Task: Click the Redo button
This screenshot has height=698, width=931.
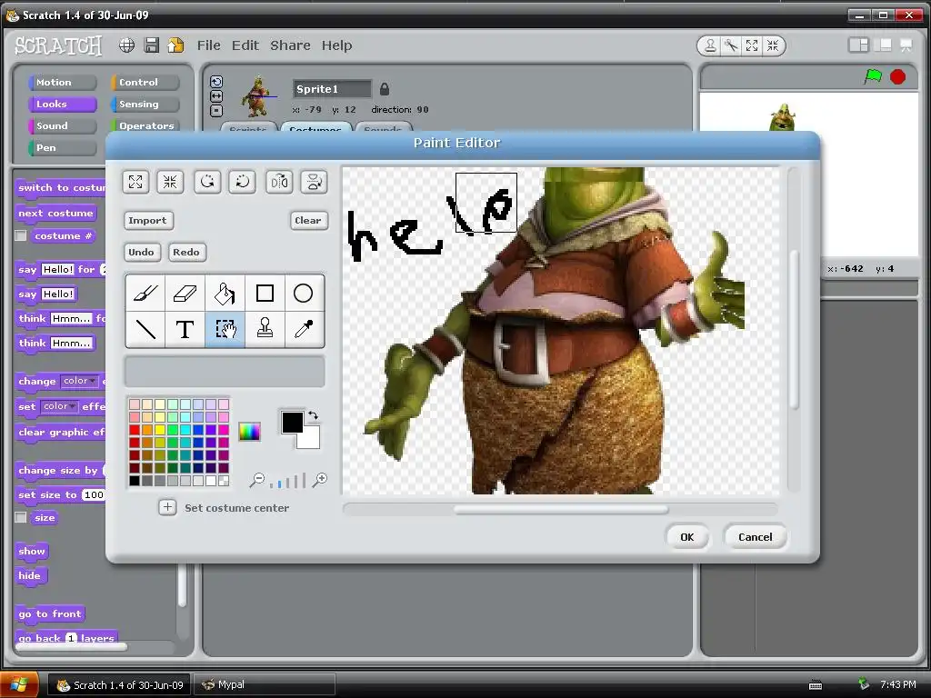Action: click(186, 252)
